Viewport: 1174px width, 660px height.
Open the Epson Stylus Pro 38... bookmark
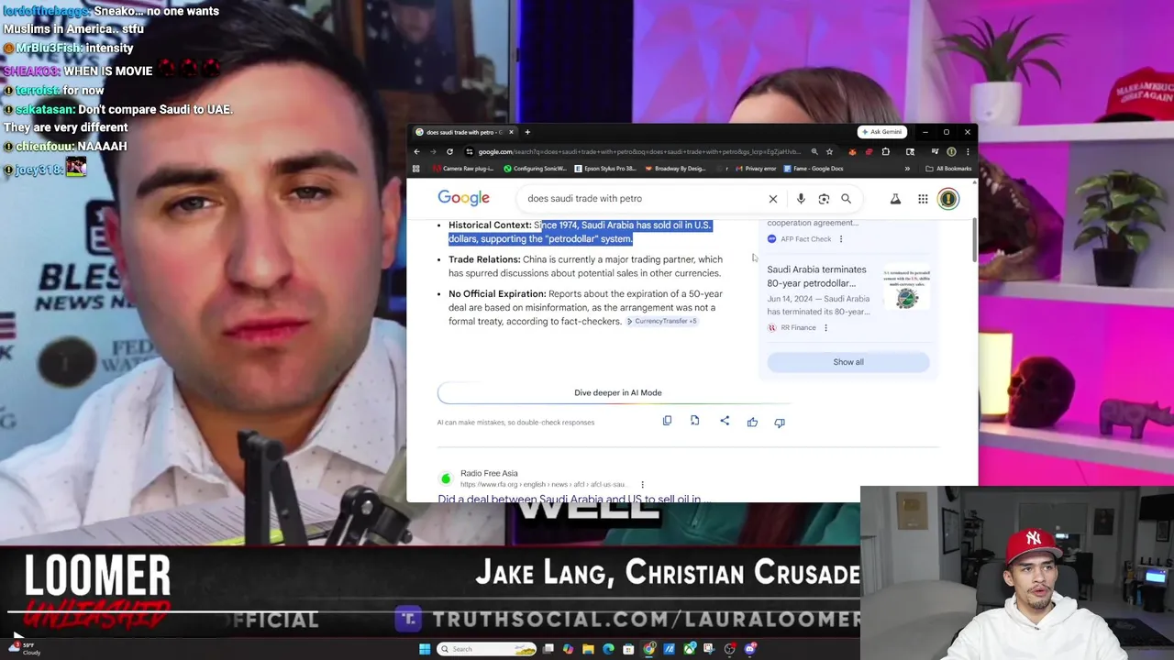point(605,169)
